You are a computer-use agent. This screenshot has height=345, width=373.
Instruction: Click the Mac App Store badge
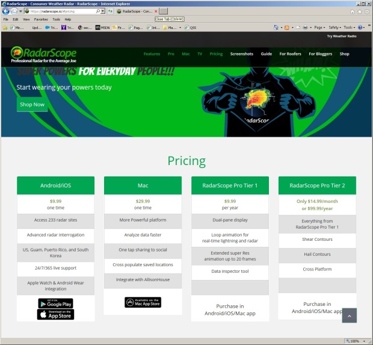pos(143,302)
